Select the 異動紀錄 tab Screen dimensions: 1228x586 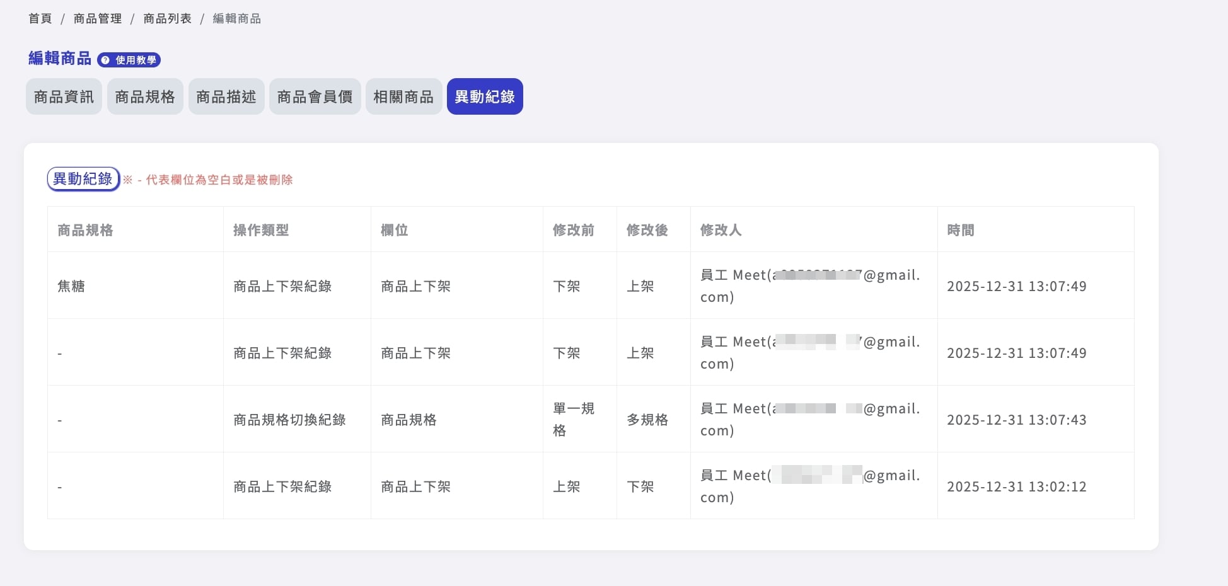click(x=485, y=96)
